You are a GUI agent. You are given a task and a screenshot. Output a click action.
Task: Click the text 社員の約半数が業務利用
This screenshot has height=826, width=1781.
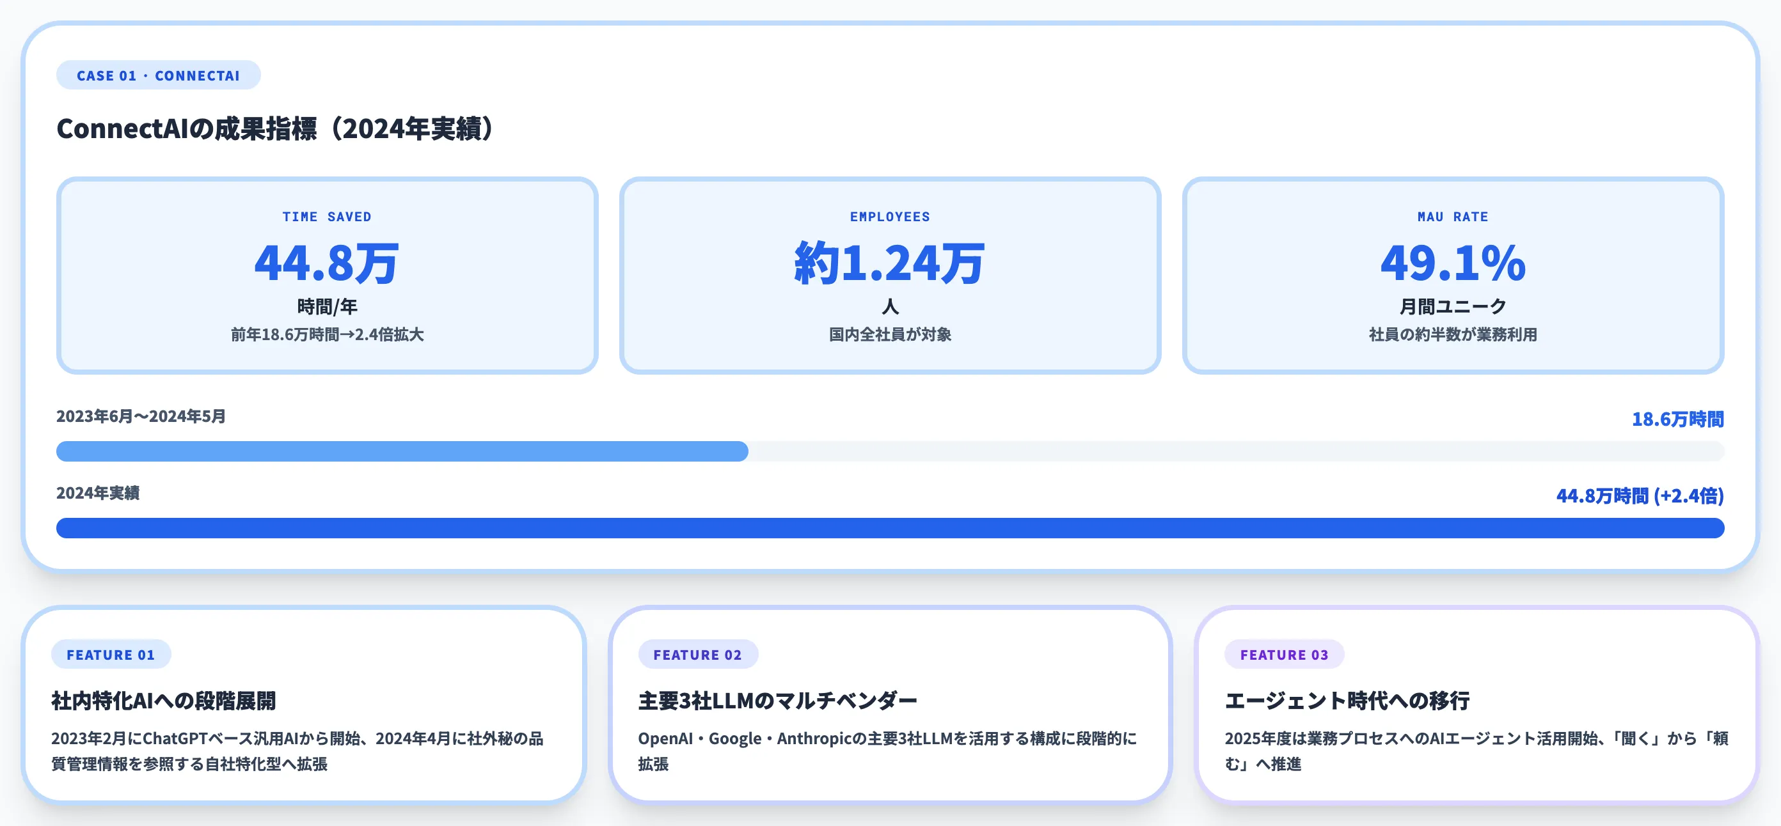pos(1453,334)
